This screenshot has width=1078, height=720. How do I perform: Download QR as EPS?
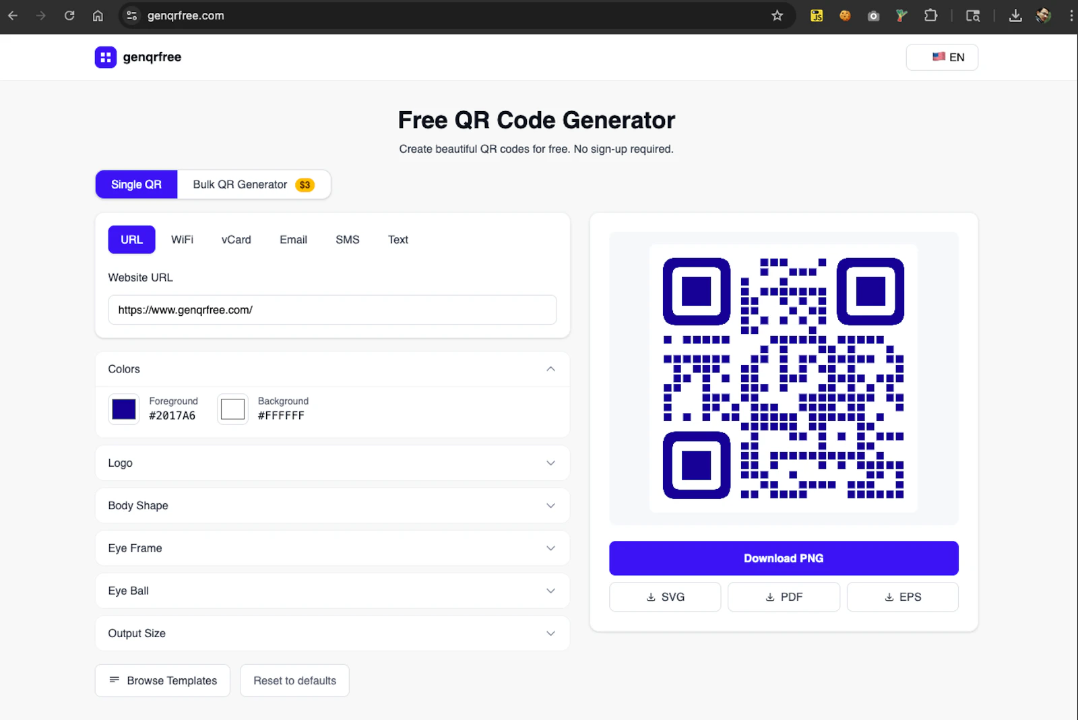(x=902, y=597)
